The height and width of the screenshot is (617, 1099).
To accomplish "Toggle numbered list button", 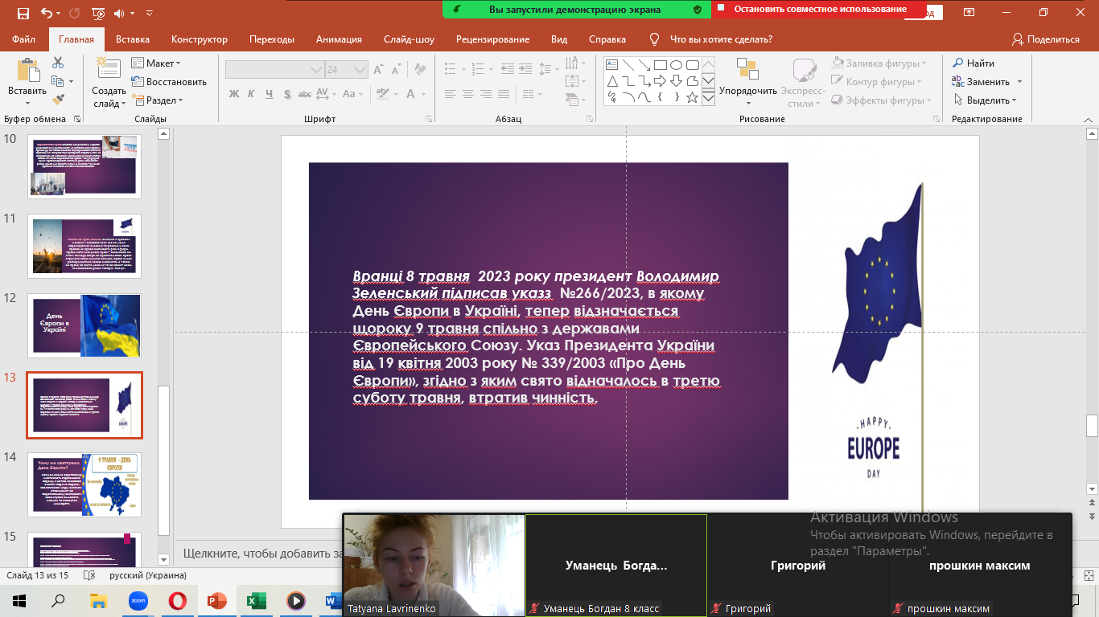I will 480,70.
